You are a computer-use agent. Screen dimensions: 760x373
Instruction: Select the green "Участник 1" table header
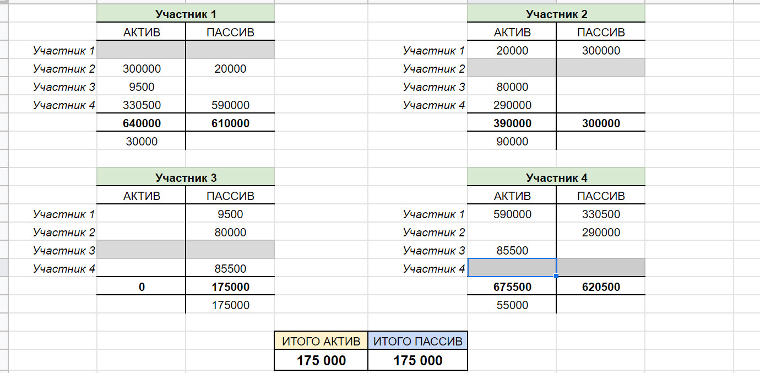[185, 14]
